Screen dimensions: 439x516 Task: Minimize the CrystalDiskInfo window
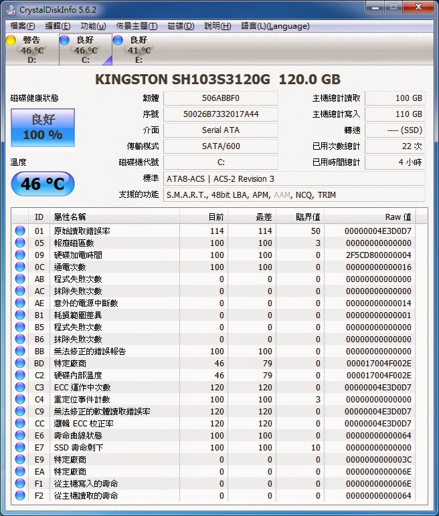[x=375, y=7]
